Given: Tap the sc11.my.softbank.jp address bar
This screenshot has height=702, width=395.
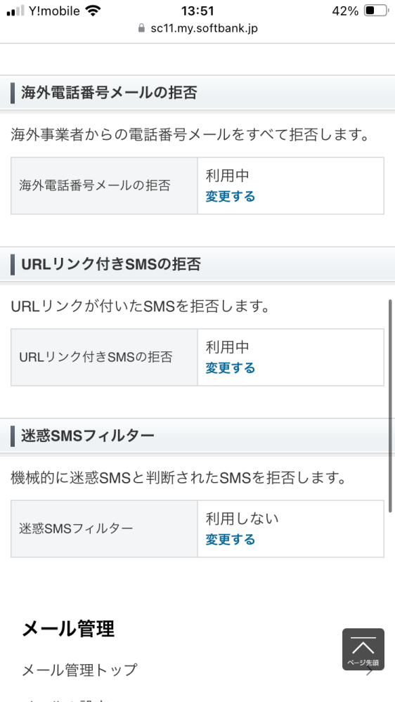Looking at the screenshot, I should [x=197, y=29].
